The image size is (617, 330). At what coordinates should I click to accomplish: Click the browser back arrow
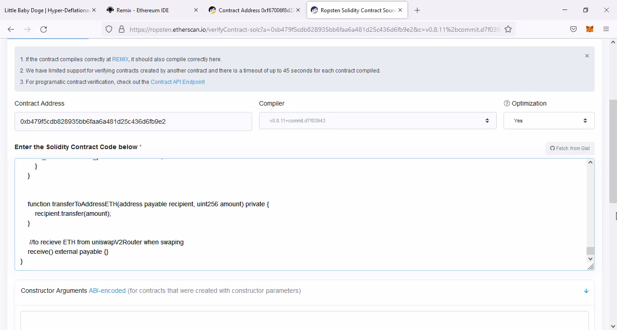click(x=11, y=29)
